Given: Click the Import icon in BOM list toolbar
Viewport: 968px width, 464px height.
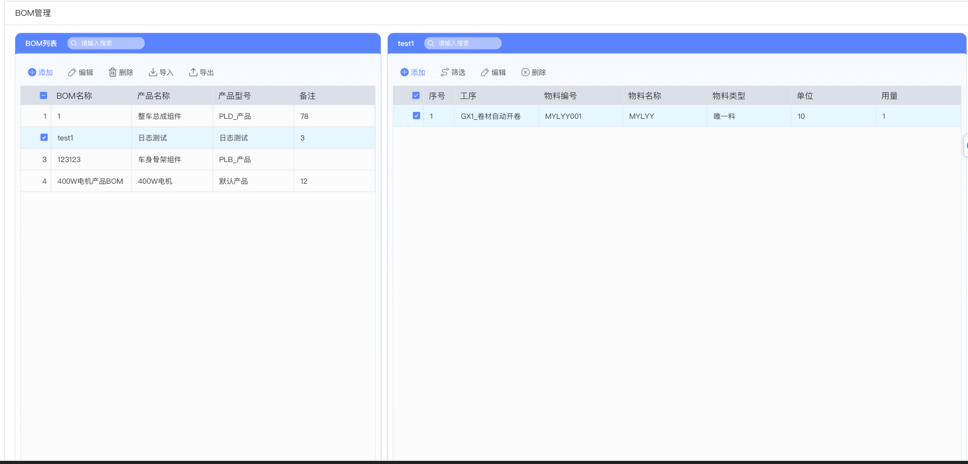Looking at the screenshot, I should coord(153,72).
